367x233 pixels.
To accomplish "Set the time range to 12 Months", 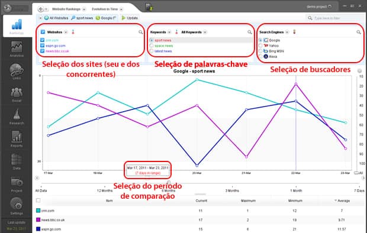I will click(105, 190).
